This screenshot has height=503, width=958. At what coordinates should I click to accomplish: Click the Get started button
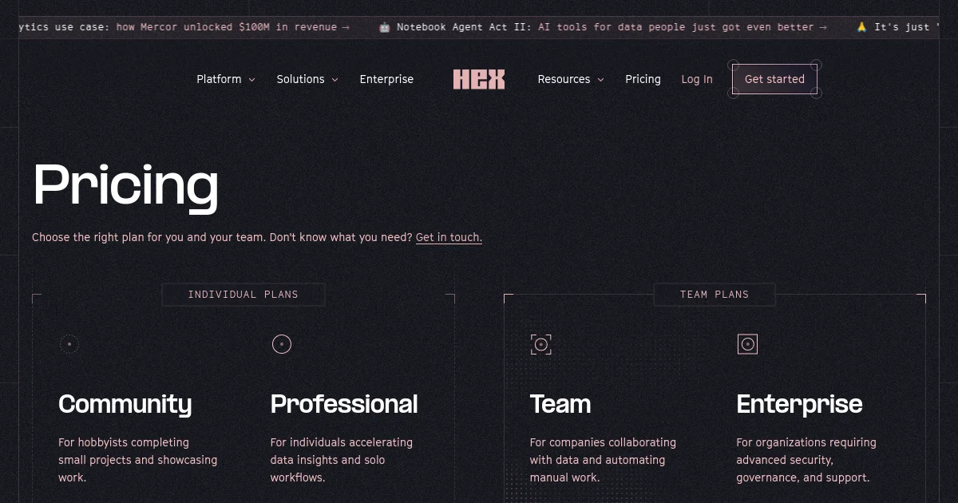click(x=774, y=79)
